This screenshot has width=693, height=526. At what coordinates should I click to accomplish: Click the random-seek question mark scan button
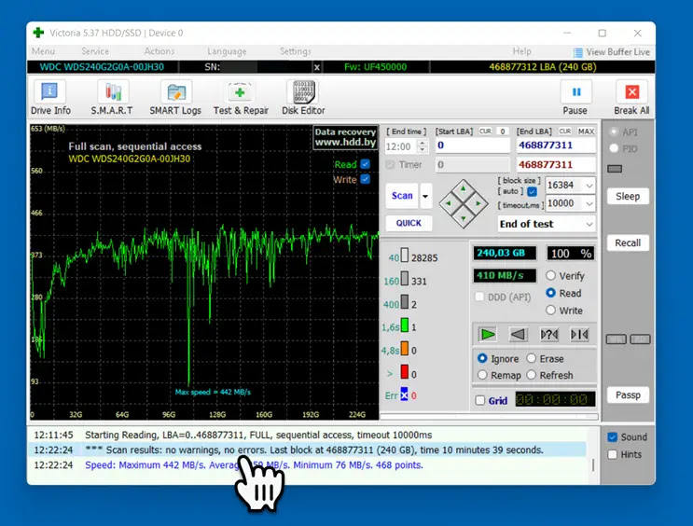click(x=549, y=334)
